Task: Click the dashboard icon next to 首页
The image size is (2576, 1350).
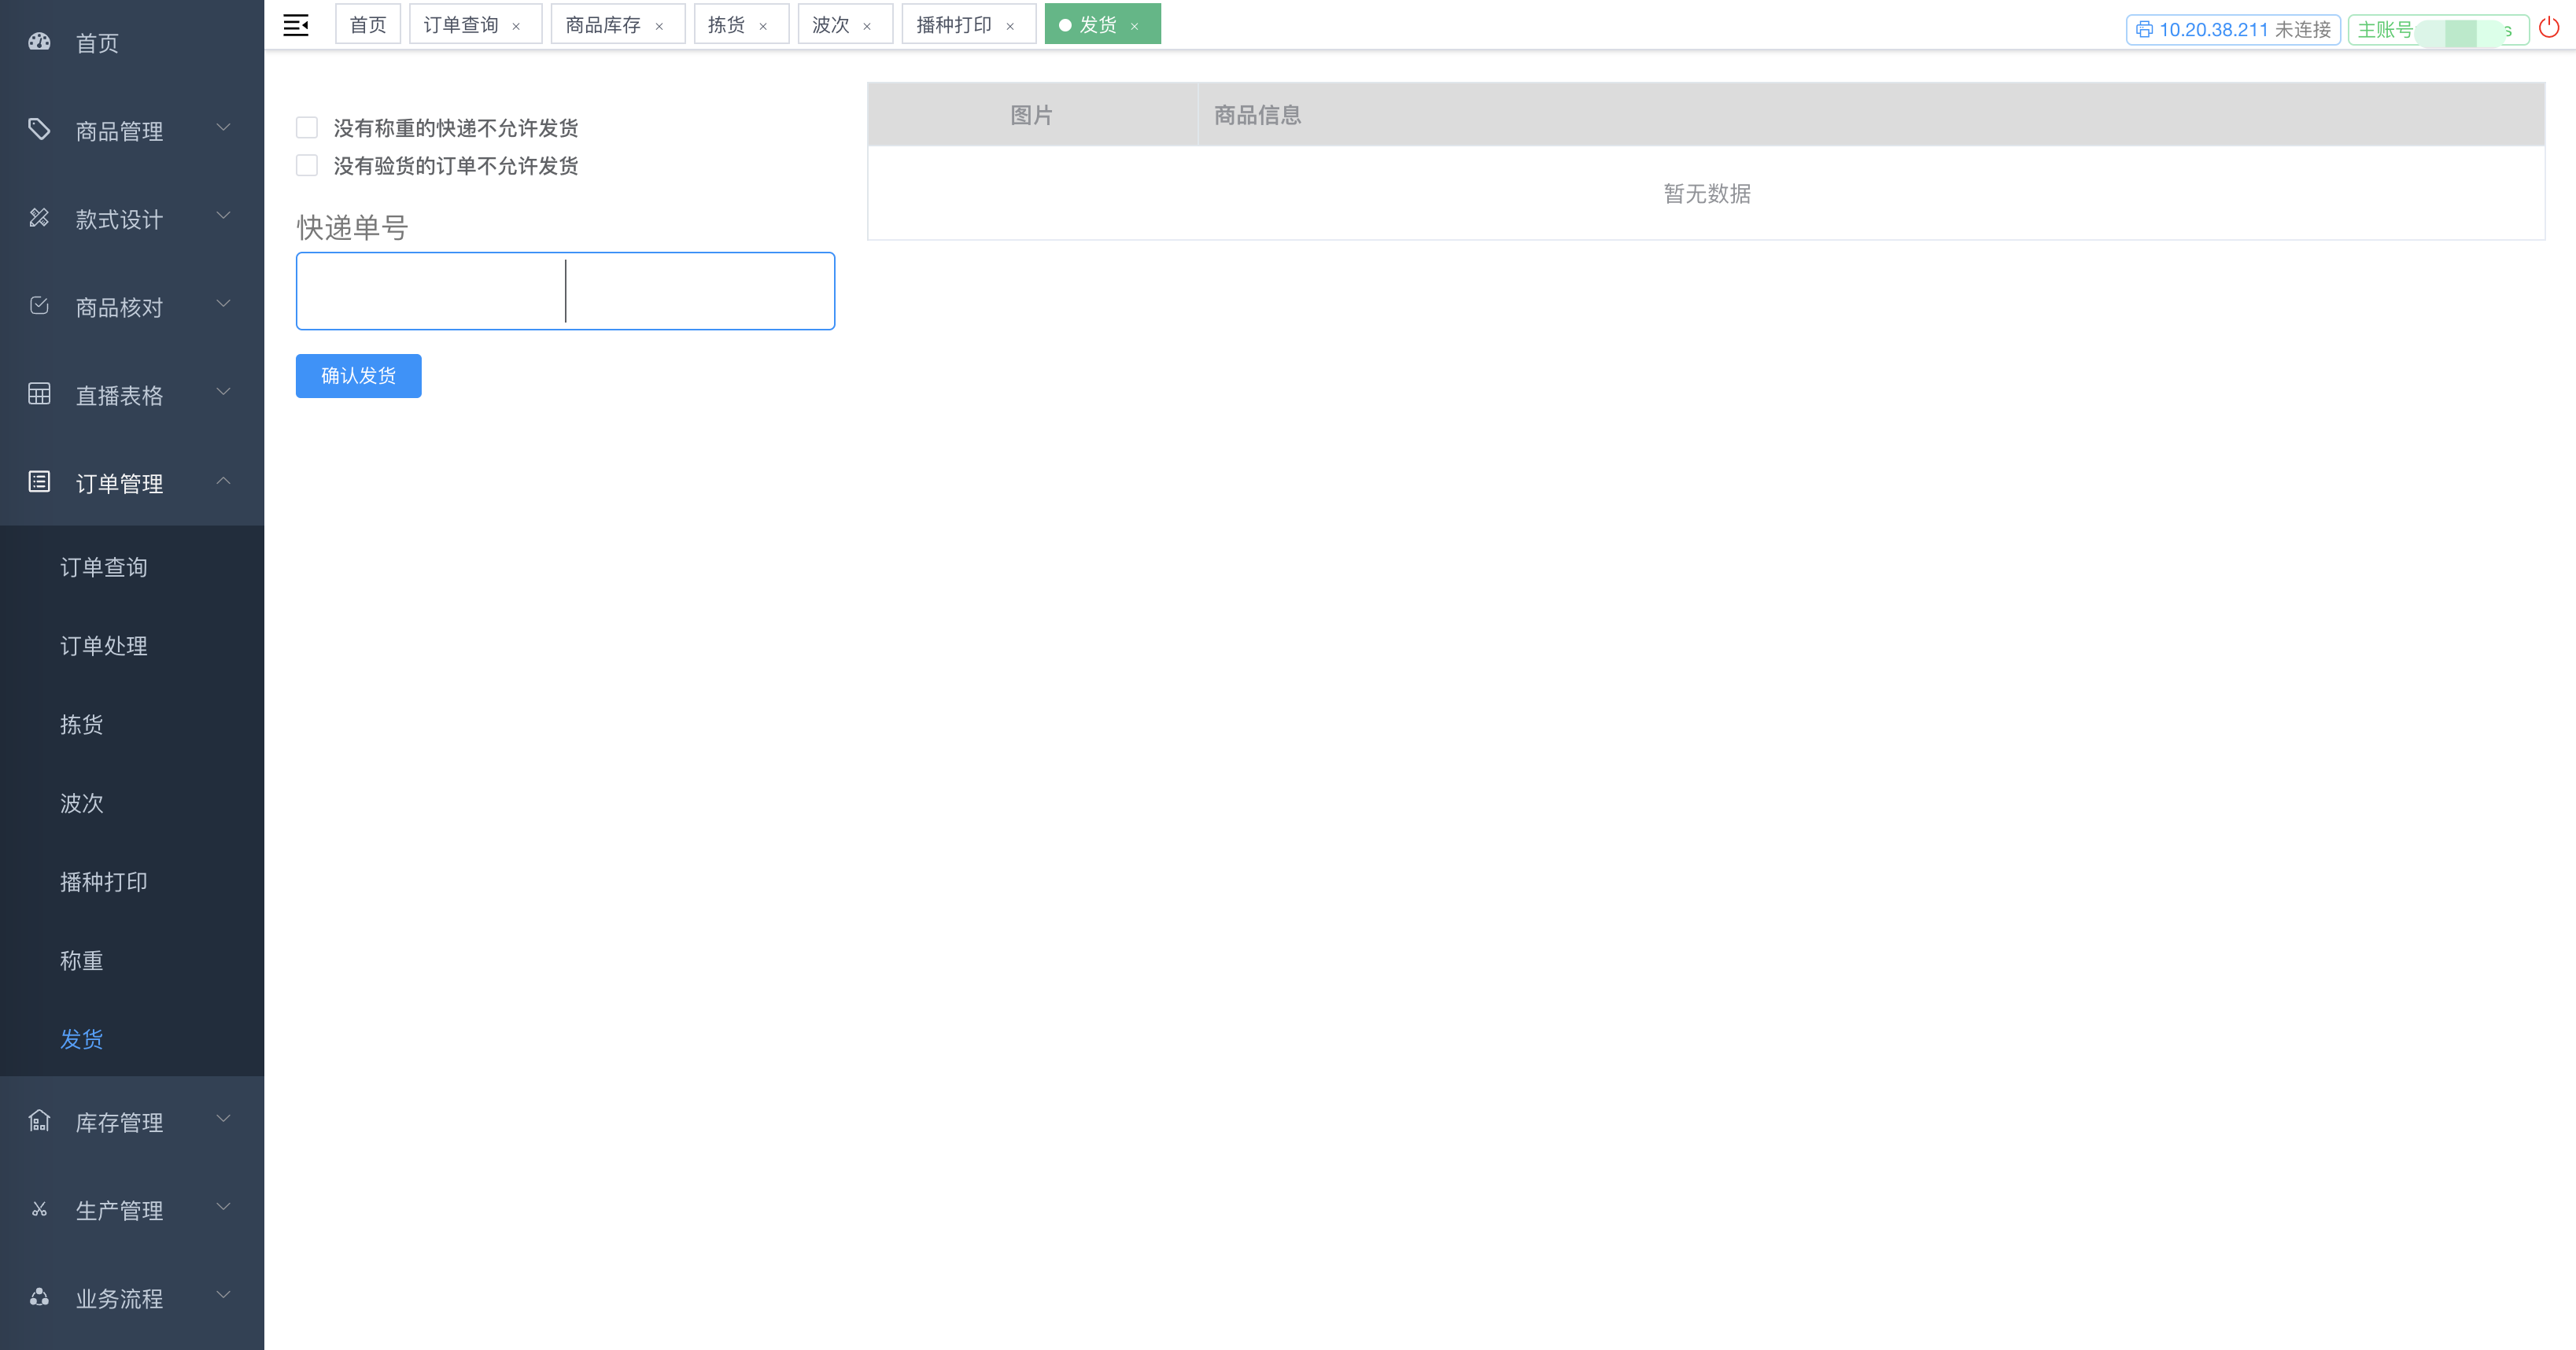Action: coord(39,42)
